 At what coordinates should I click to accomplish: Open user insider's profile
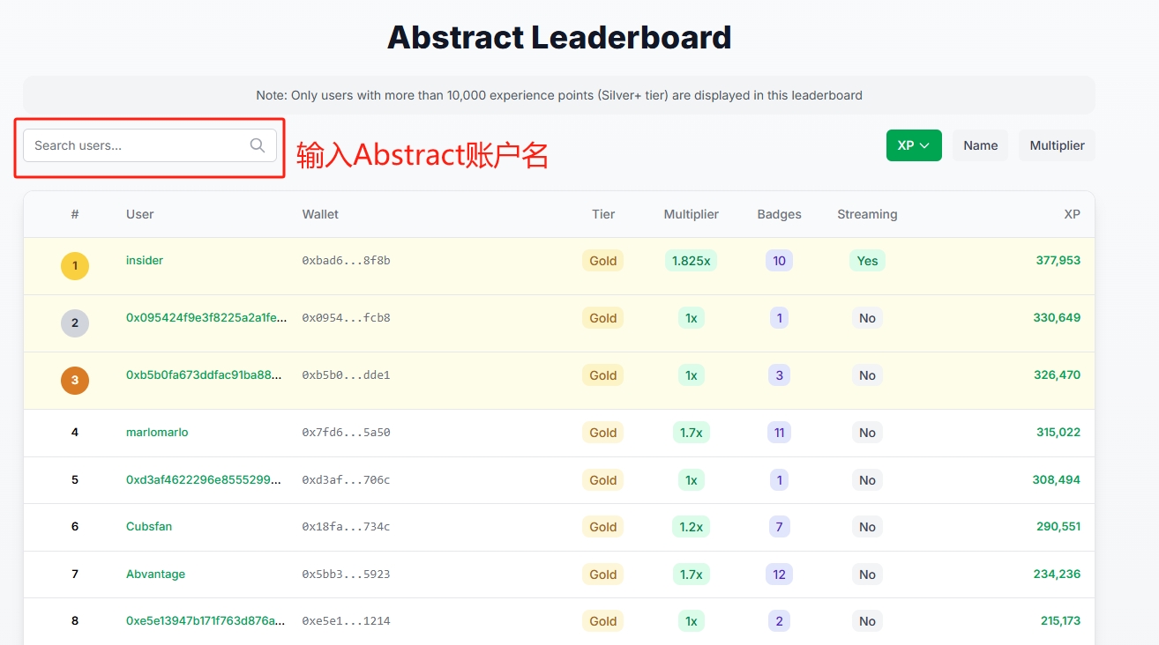click(x=145, y=261)
